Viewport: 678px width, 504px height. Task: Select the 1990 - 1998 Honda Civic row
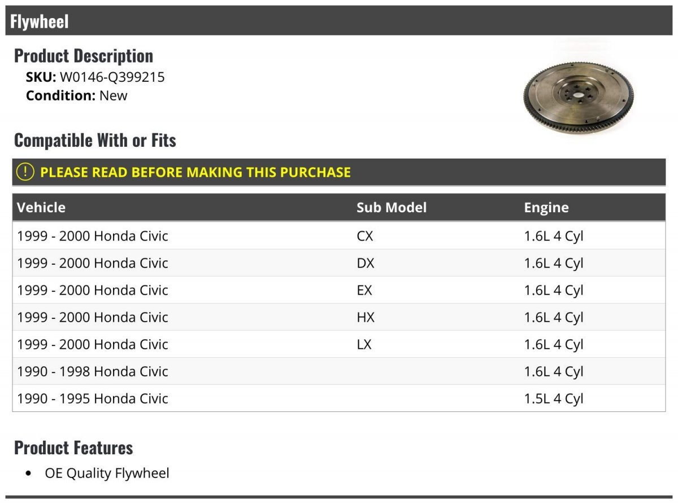[339, 371]
